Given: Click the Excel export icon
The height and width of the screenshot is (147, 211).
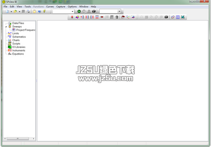Looking at the screenshot, I should 183,17.
